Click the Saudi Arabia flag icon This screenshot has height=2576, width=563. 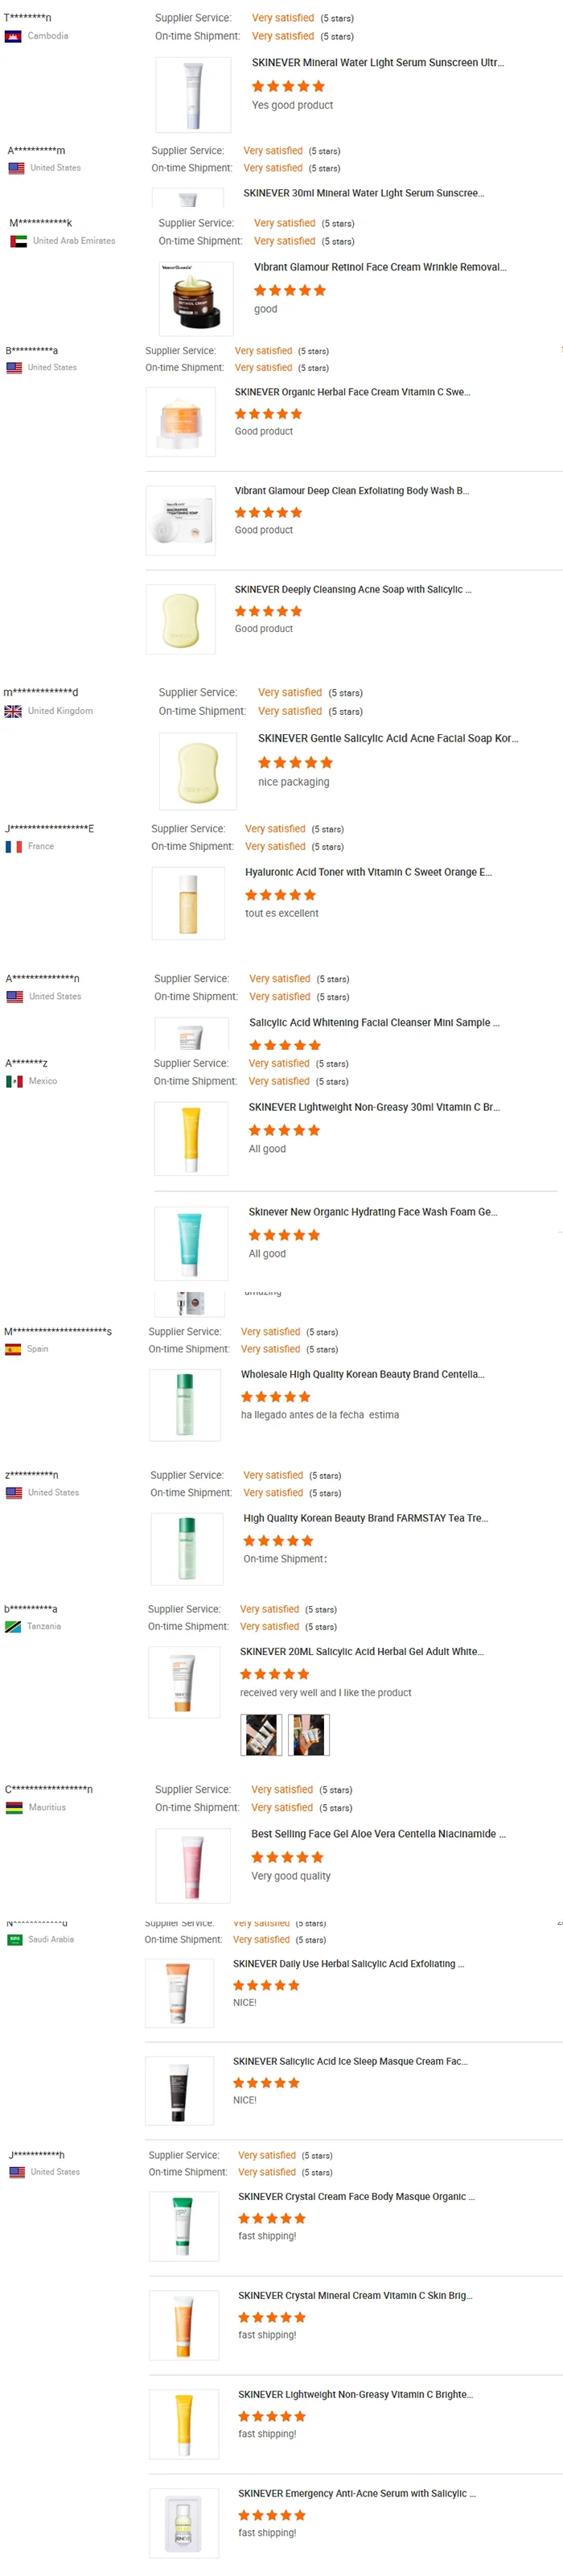15,1940
